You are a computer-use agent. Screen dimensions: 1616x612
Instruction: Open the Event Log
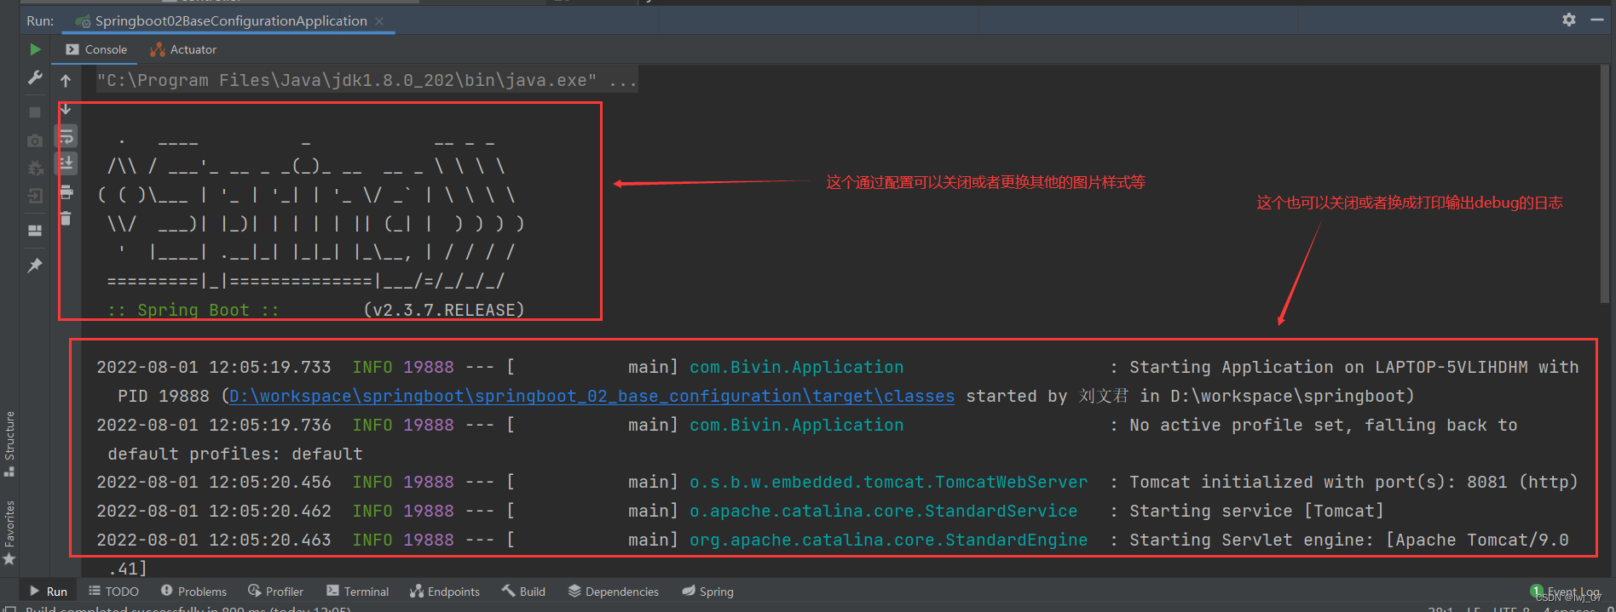[1567, 592]
